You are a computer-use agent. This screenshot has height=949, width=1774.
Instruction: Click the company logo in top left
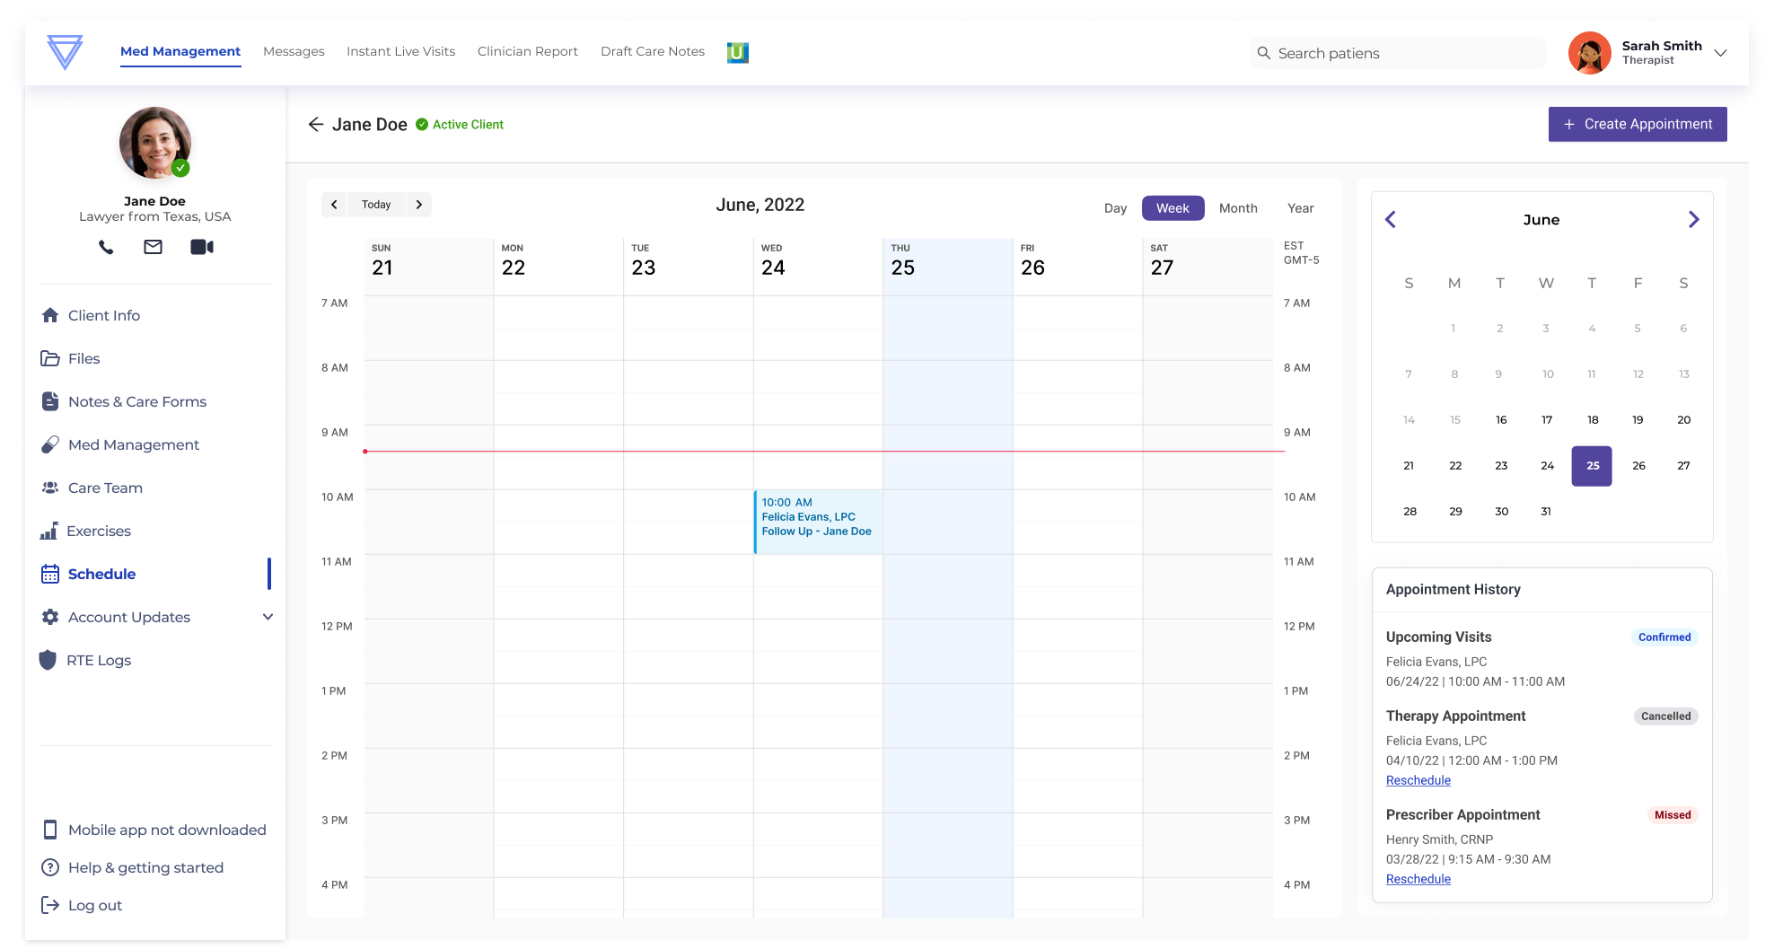click(x=65, y=52)
